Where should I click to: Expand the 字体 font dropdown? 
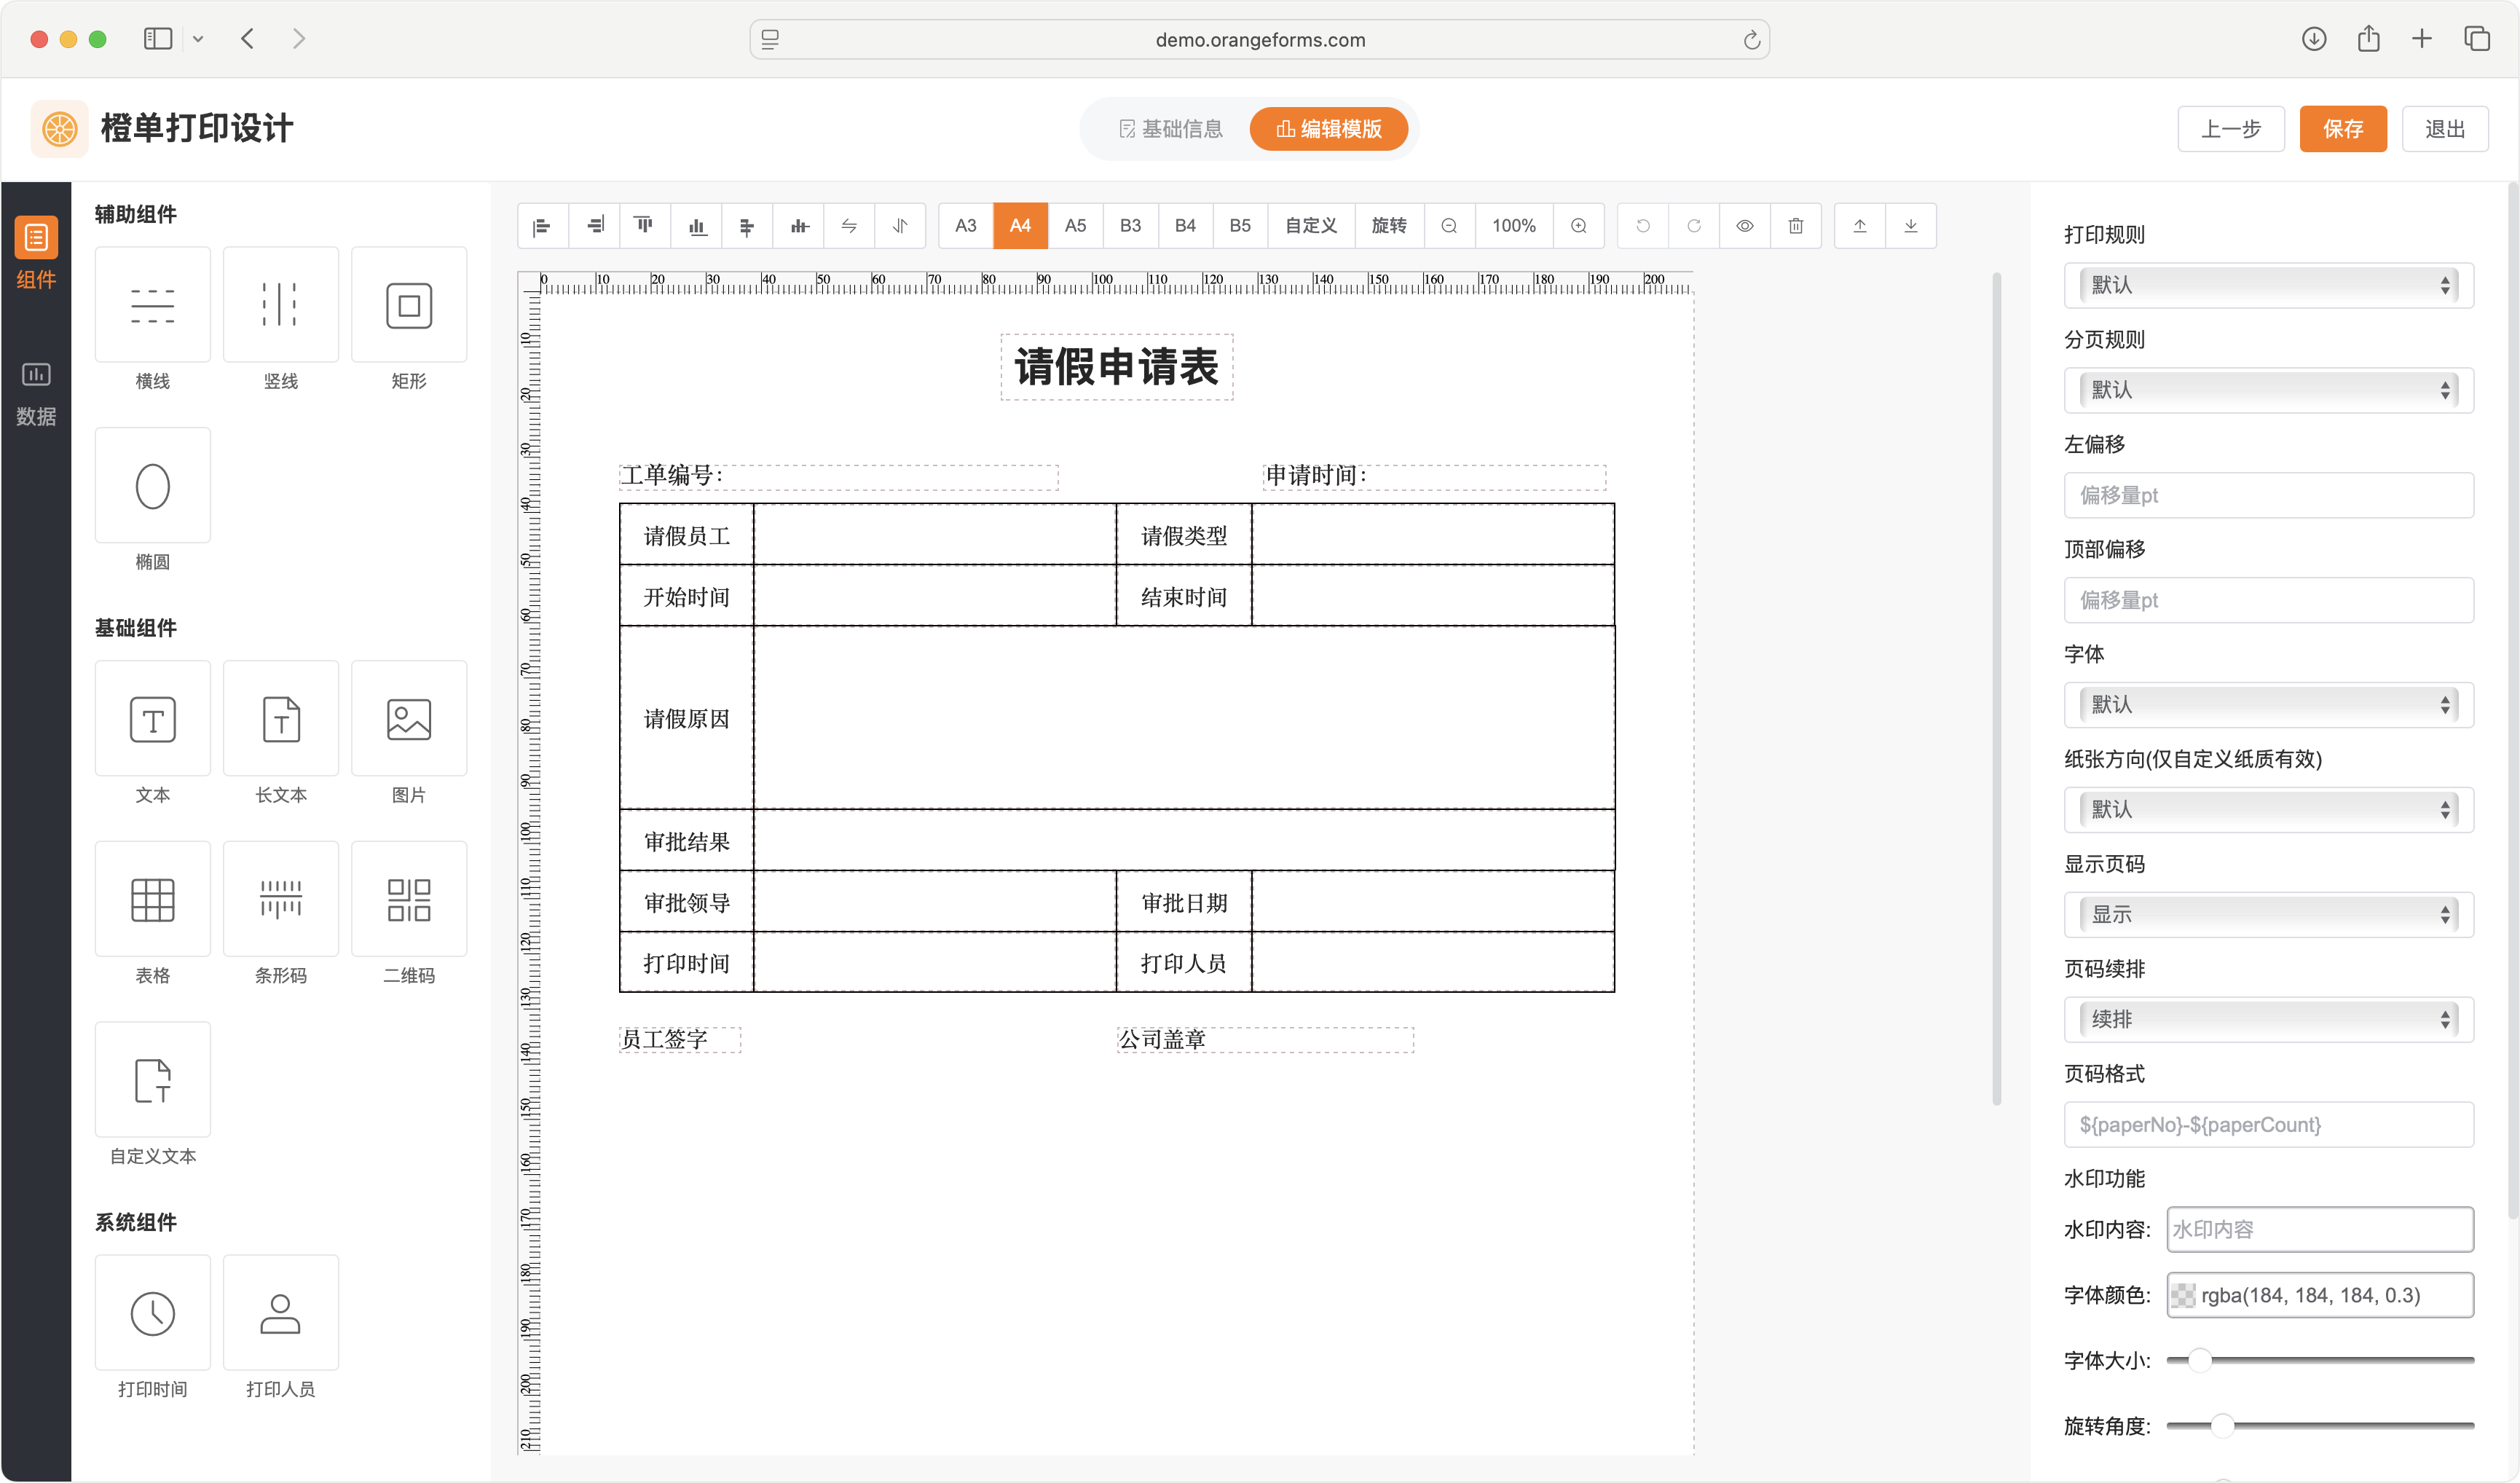(2268, 705)
